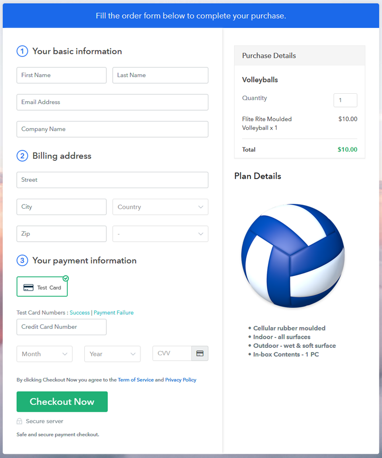Click the Volleyballs product title
This screenshot has width=382, height=458.
[260, 80]
